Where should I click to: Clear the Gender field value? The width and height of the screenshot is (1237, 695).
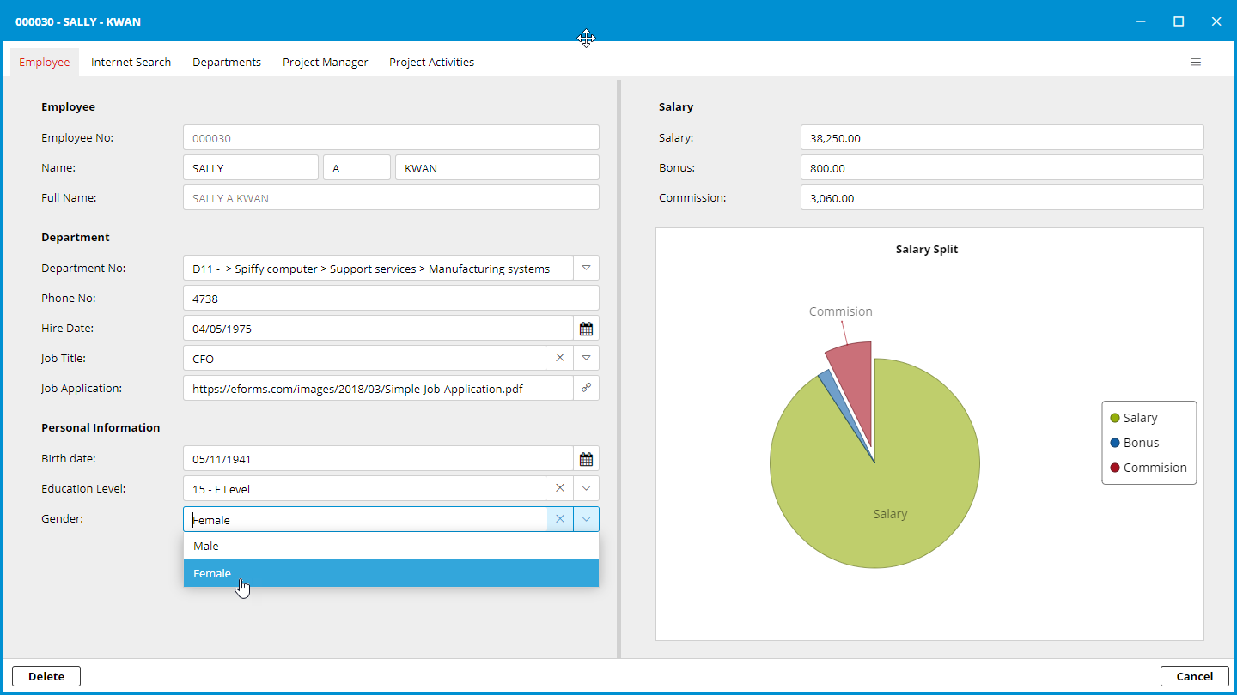pos(560,519)
